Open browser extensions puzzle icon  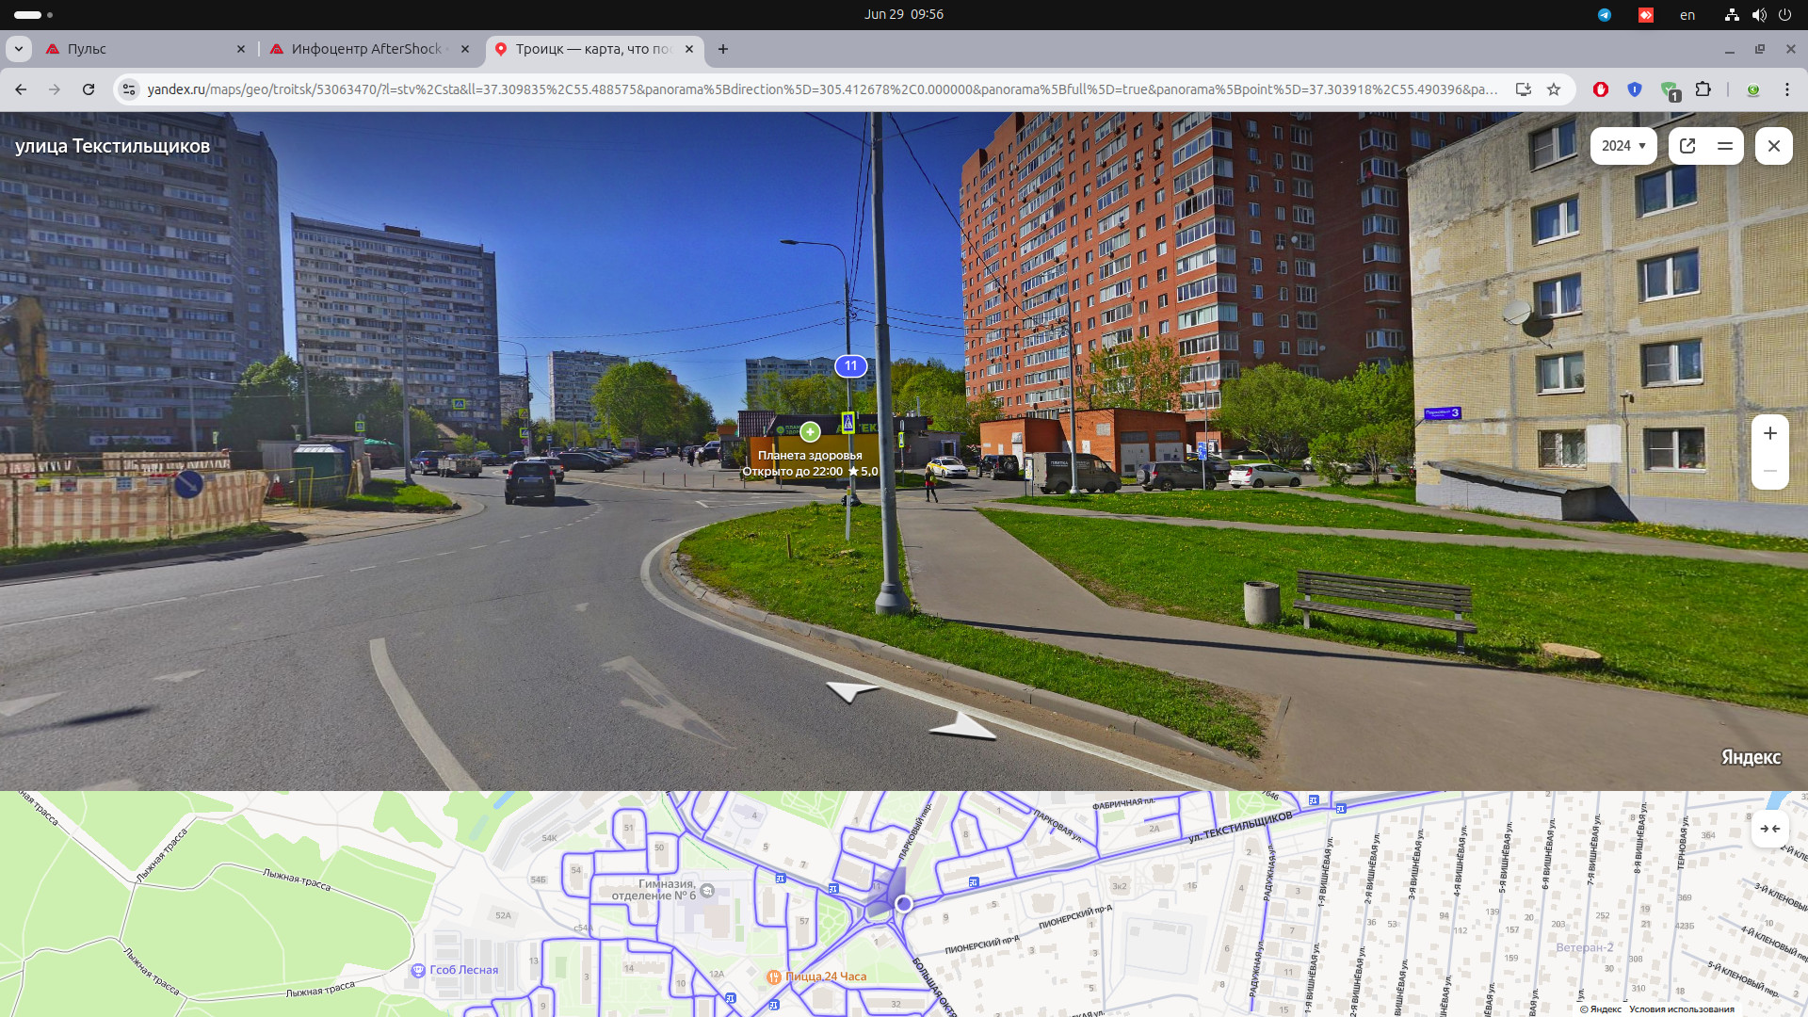1703,89
